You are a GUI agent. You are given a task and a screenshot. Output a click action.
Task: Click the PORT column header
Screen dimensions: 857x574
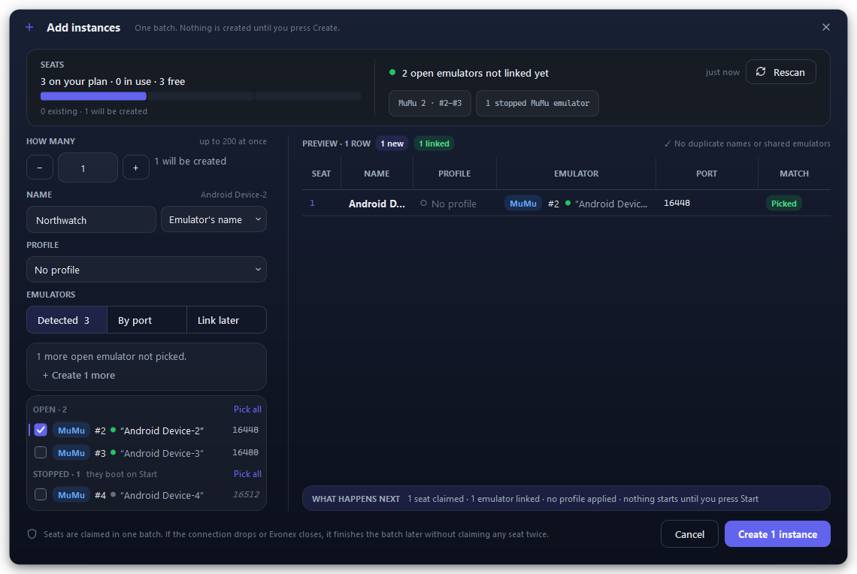coord(706,174)
